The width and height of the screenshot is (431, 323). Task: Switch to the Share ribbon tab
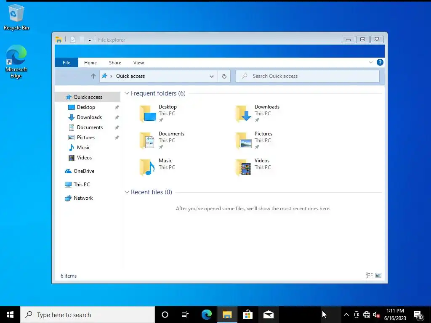coord(115,63)
